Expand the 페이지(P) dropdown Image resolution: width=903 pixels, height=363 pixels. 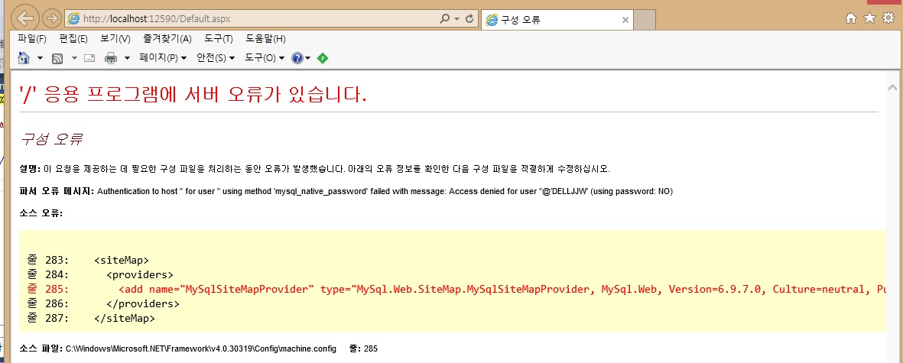(x=163, y=58)
